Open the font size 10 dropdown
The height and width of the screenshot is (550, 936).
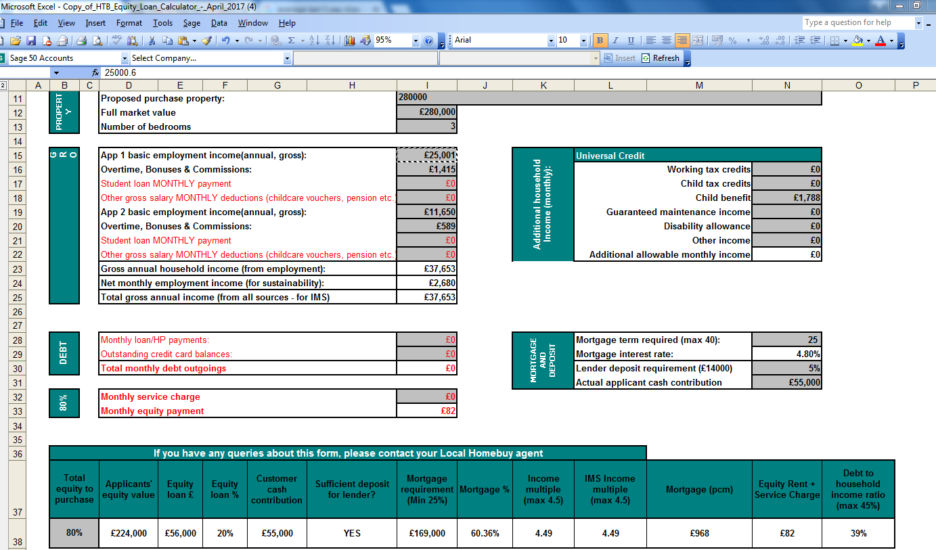[584, 41]
